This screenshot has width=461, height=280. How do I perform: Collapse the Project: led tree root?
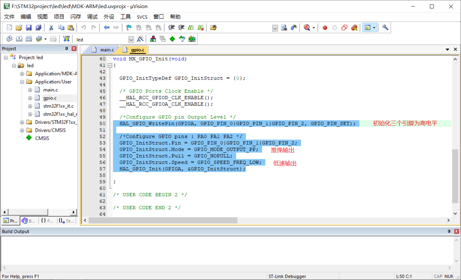[x=6, y=58]
